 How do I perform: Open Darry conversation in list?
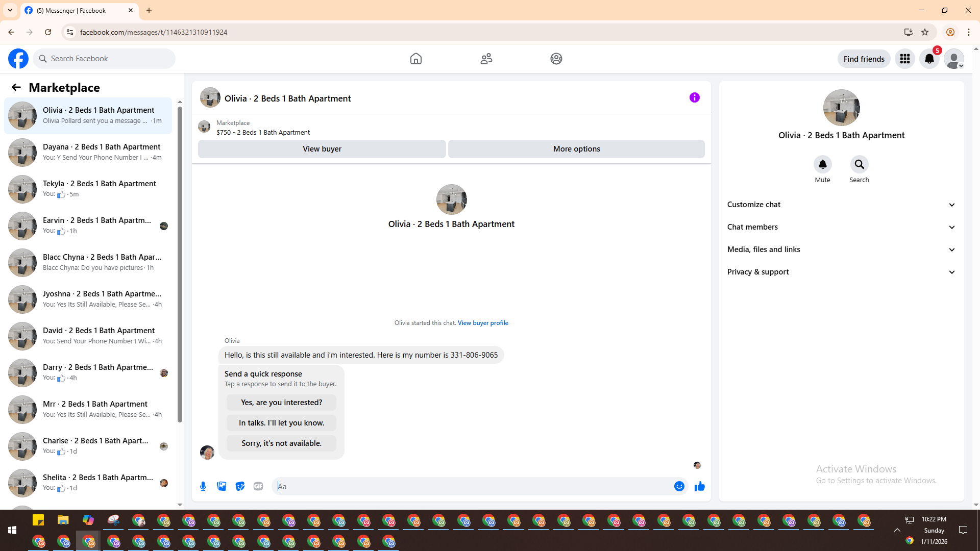pyautogui.click(x=88, y=373)
